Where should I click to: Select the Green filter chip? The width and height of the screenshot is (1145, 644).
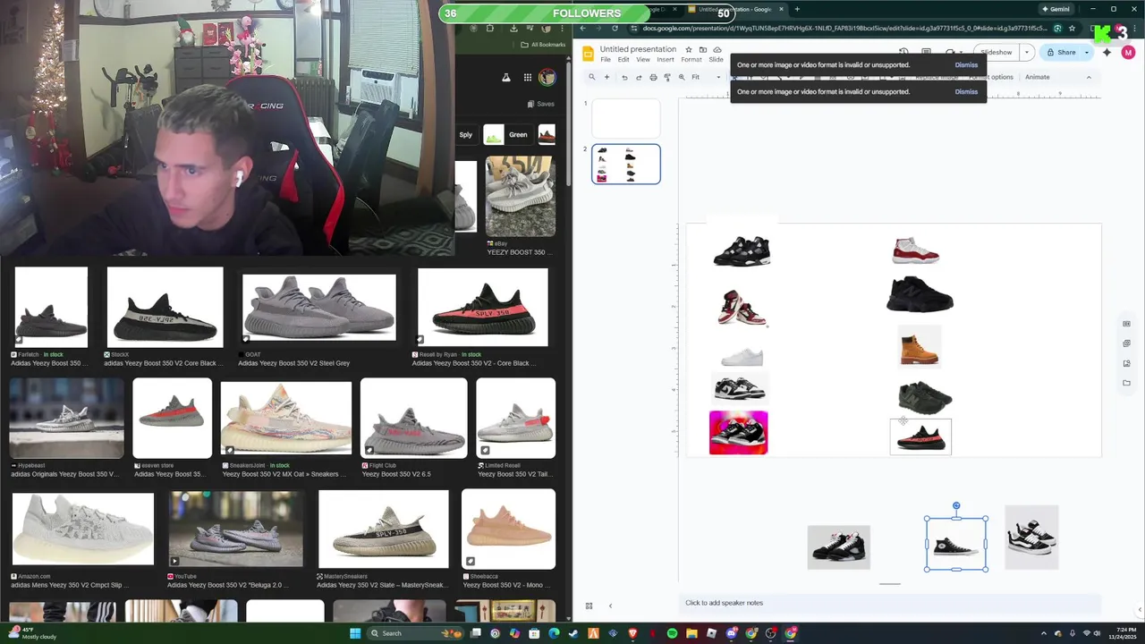507,135
